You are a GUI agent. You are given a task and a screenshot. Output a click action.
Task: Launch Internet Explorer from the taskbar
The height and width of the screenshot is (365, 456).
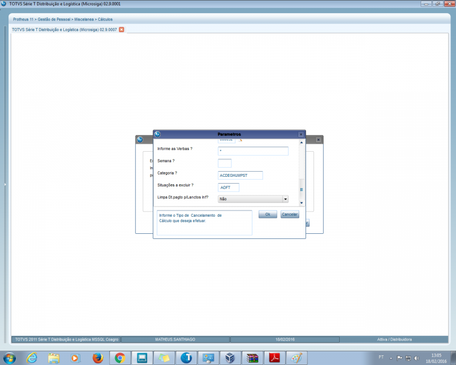[32, 358]
